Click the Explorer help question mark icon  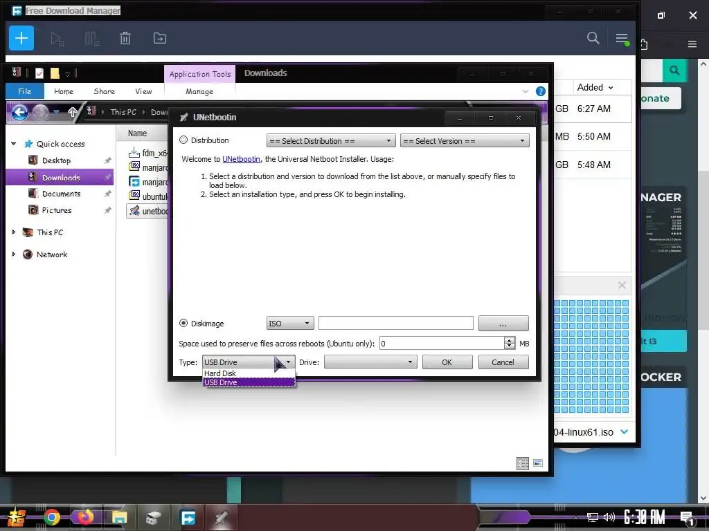pos(540,91)
